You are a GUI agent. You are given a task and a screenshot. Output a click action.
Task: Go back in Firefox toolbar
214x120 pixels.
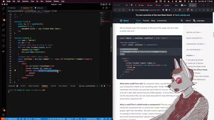[115, 10]
